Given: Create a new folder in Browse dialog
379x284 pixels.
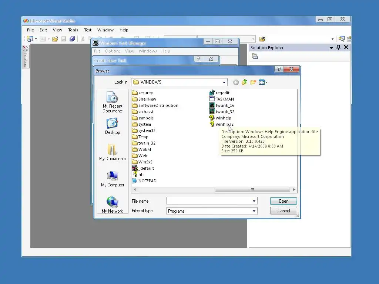Looking at the screenshot, I should pos(253,82).
